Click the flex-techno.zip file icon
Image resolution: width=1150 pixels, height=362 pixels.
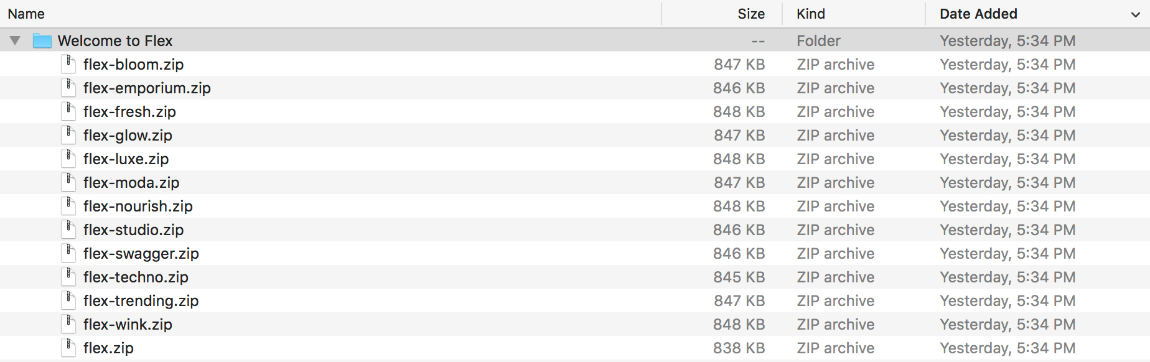[x=68, y=276]
